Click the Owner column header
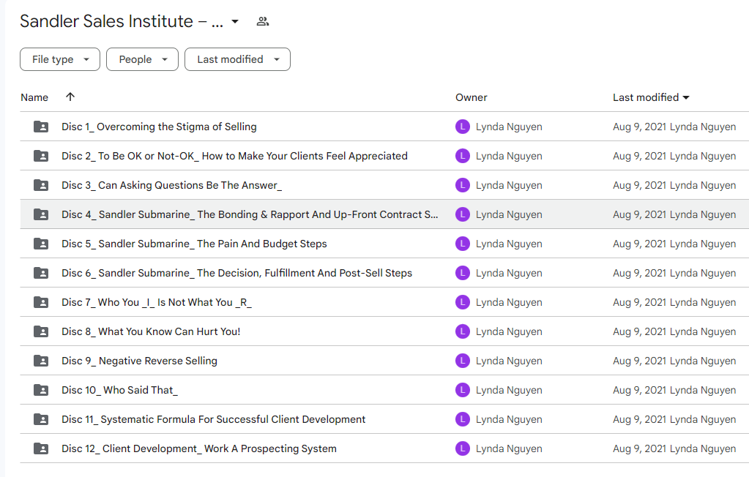The image size is (749, 477). pos(471,97)
